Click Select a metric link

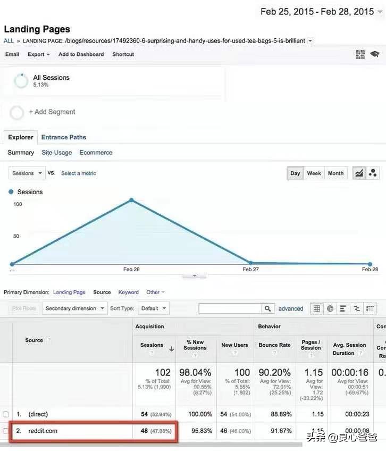(x=79, y=173)
